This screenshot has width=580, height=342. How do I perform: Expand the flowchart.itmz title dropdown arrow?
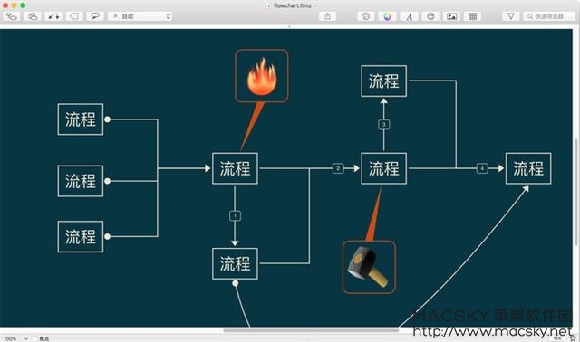[x=316, y=5]
